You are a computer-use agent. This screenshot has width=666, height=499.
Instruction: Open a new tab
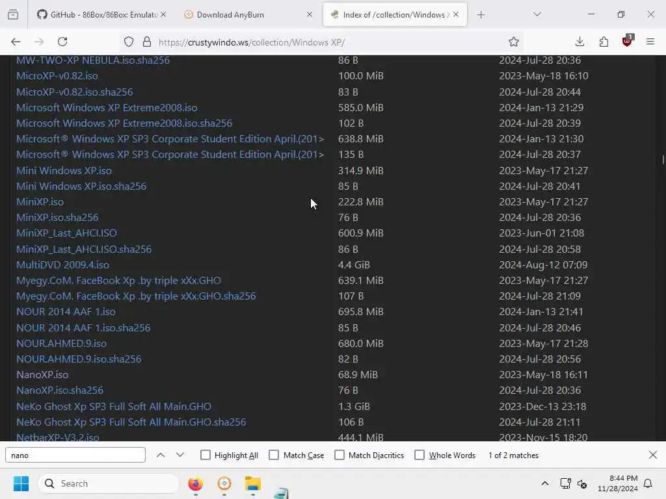(x=481, y=15)
